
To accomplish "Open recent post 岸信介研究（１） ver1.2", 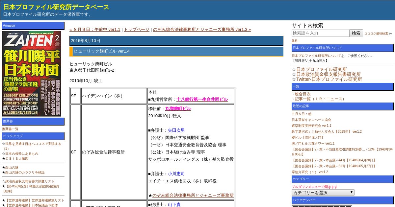I will point(310,172).
